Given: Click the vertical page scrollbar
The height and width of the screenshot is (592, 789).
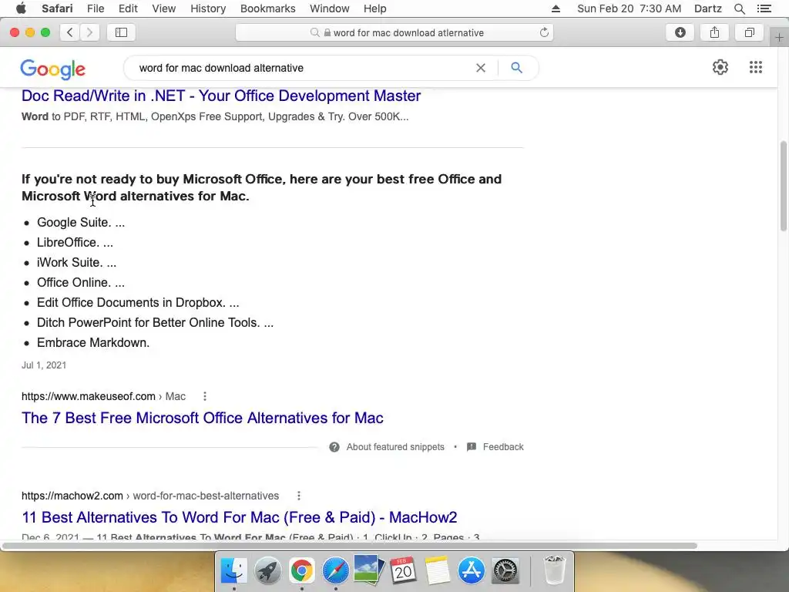Looking at the screenshot, I should click(784, 185).
